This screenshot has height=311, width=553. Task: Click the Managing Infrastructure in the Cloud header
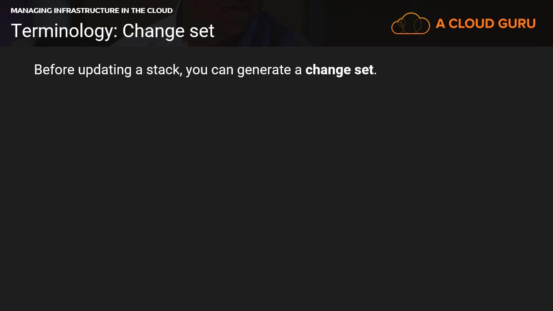[92, 10]
